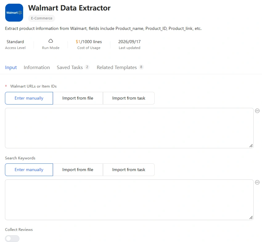This screenshot has height=242, width=262.
Task: Open the Input tab
Action: (11, 67)
